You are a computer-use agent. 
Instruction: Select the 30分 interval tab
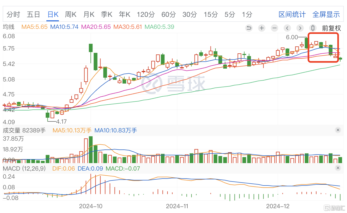[190, 14]
